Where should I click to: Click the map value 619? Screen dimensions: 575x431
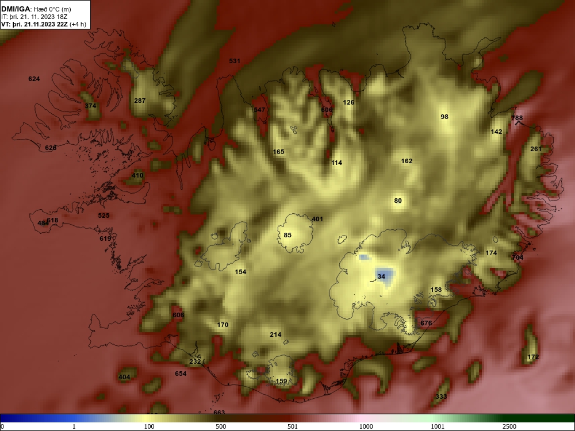tap(105, 239)
